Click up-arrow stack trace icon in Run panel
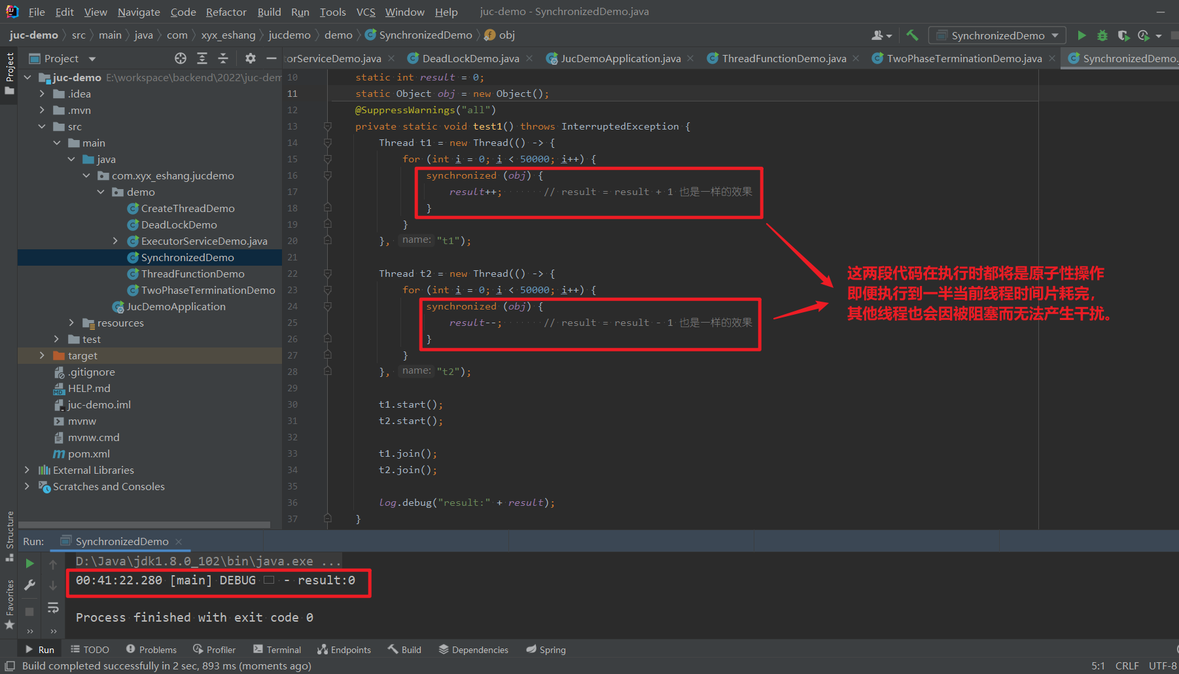 click(x=53, y=563)
